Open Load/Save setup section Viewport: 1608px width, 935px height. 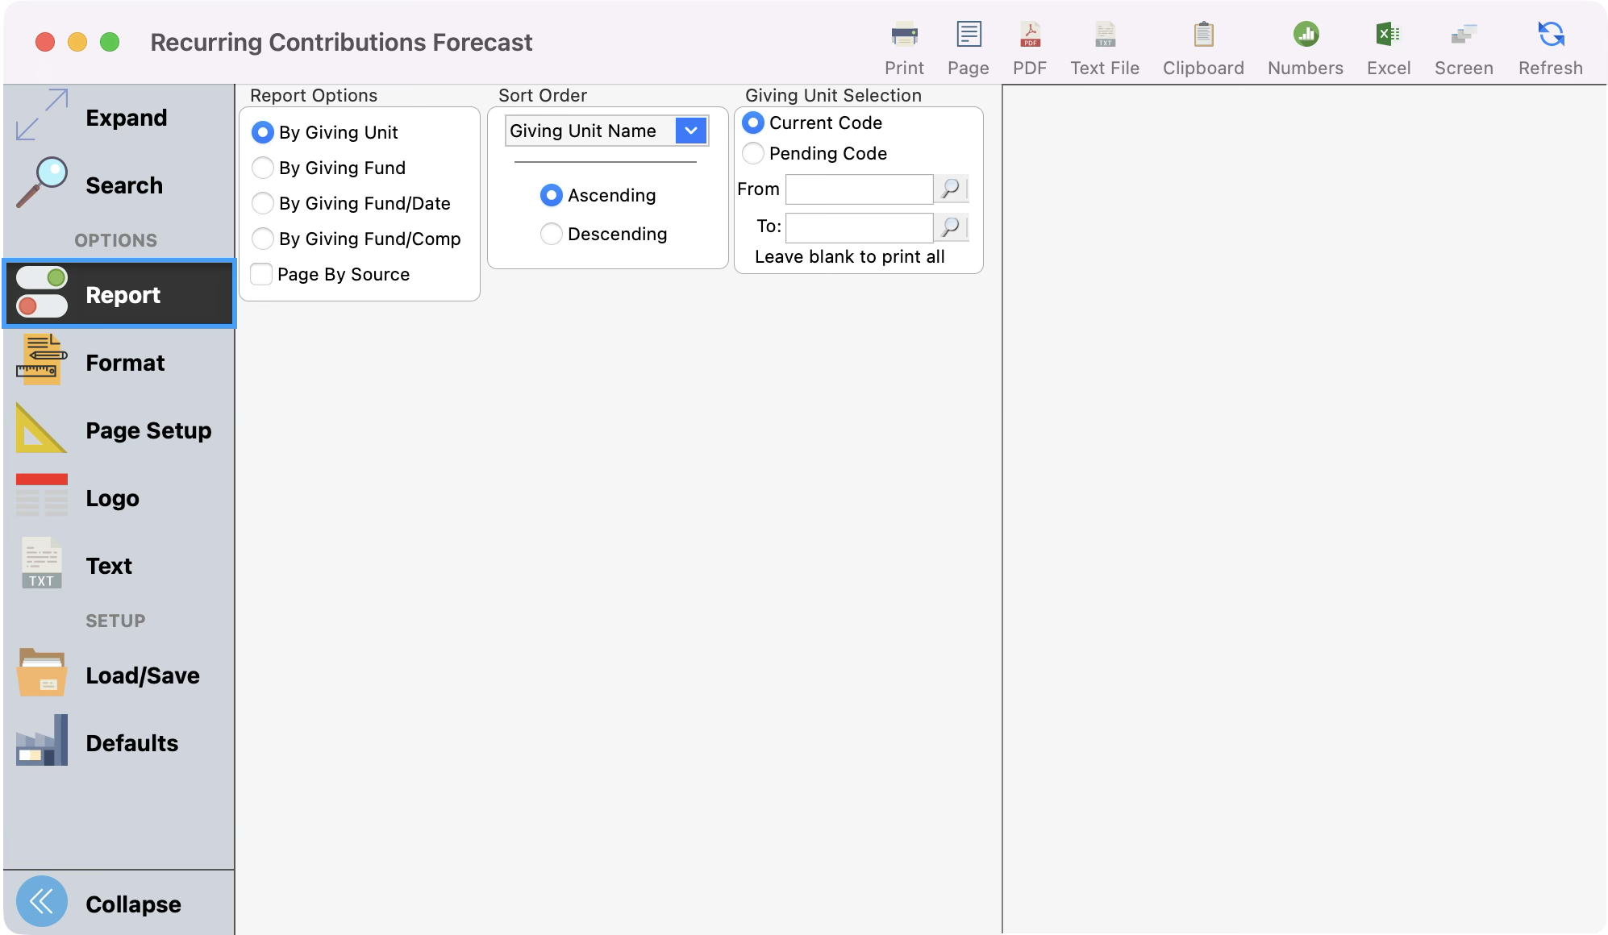pos(119,675)
